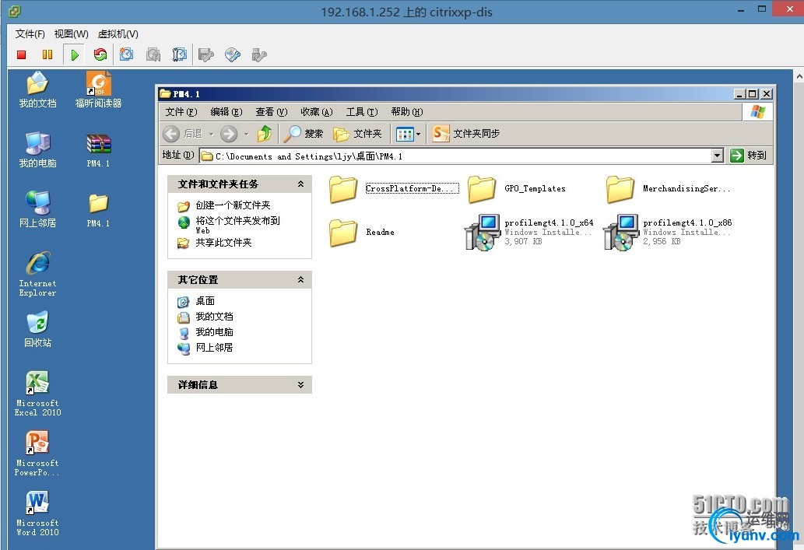Select 福昕阅读器 desktop shortcut
This screenshot has height=550, width=804.
[x=98, y=90]
